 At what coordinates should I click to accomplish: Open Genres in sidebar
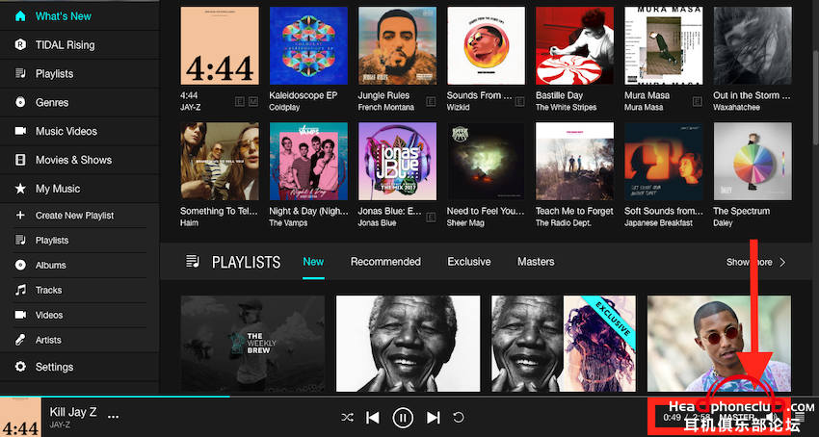click(79, 102)
